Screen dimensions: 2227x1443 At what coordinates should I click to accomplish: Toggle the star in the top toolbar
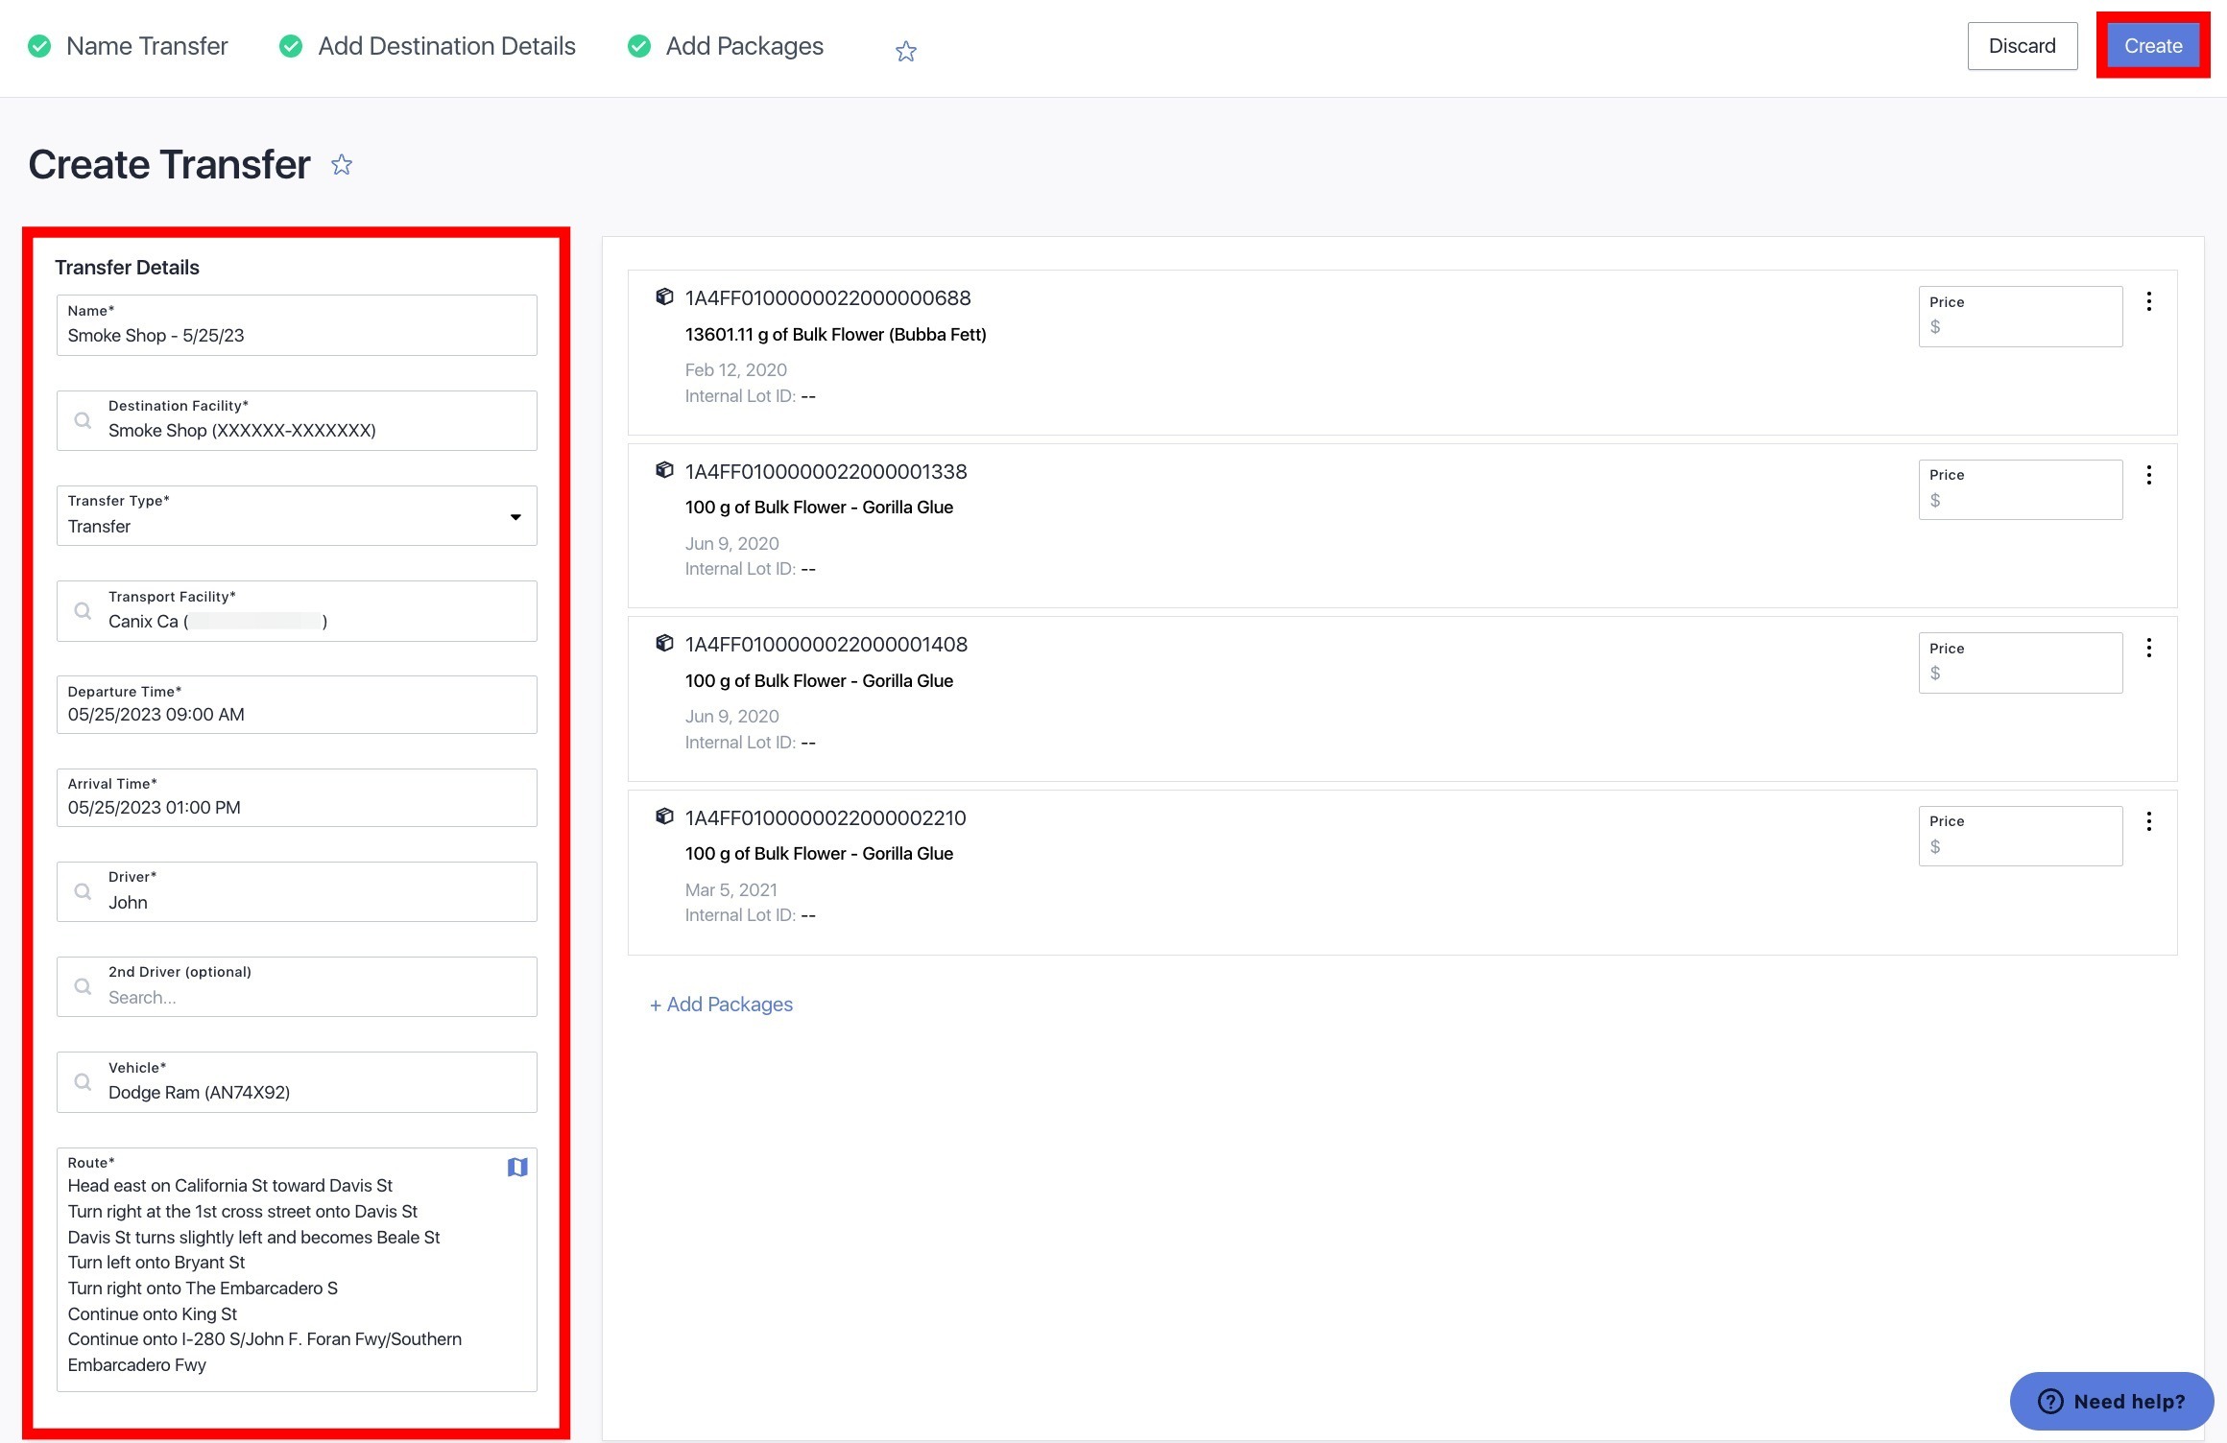(905, 50)
